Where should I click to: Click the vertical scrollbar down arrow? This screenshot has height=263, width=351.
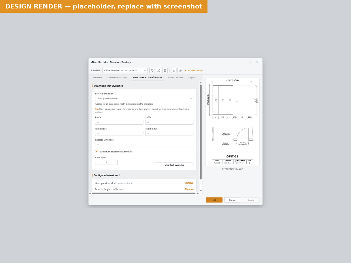click(x=201, y=191)
